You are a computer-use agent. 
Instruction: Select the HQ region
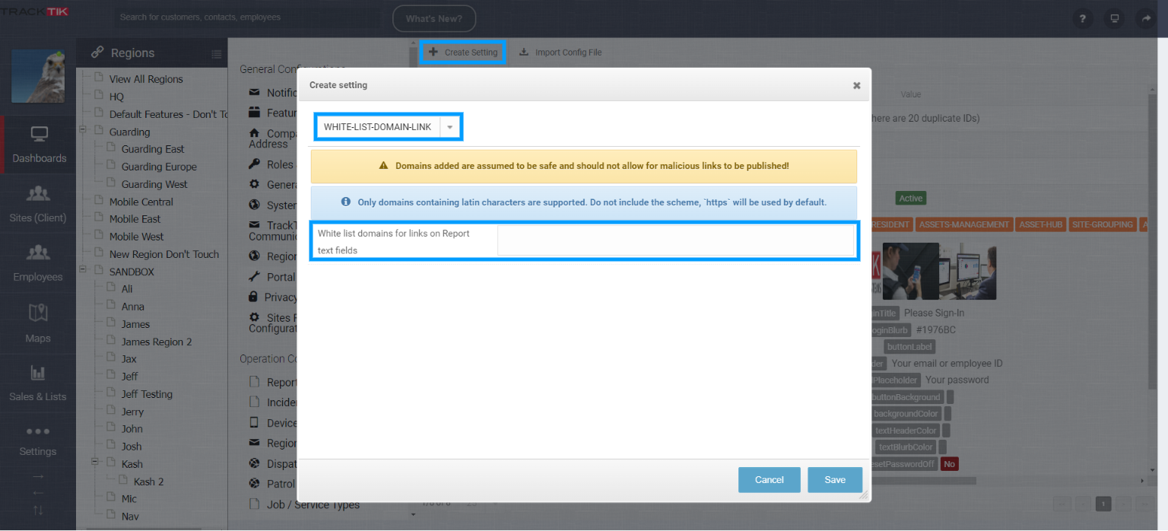click(116, 97)
